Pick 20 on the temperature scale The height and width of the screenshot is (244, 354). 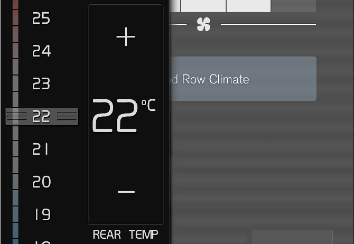(x=41, y=182)
